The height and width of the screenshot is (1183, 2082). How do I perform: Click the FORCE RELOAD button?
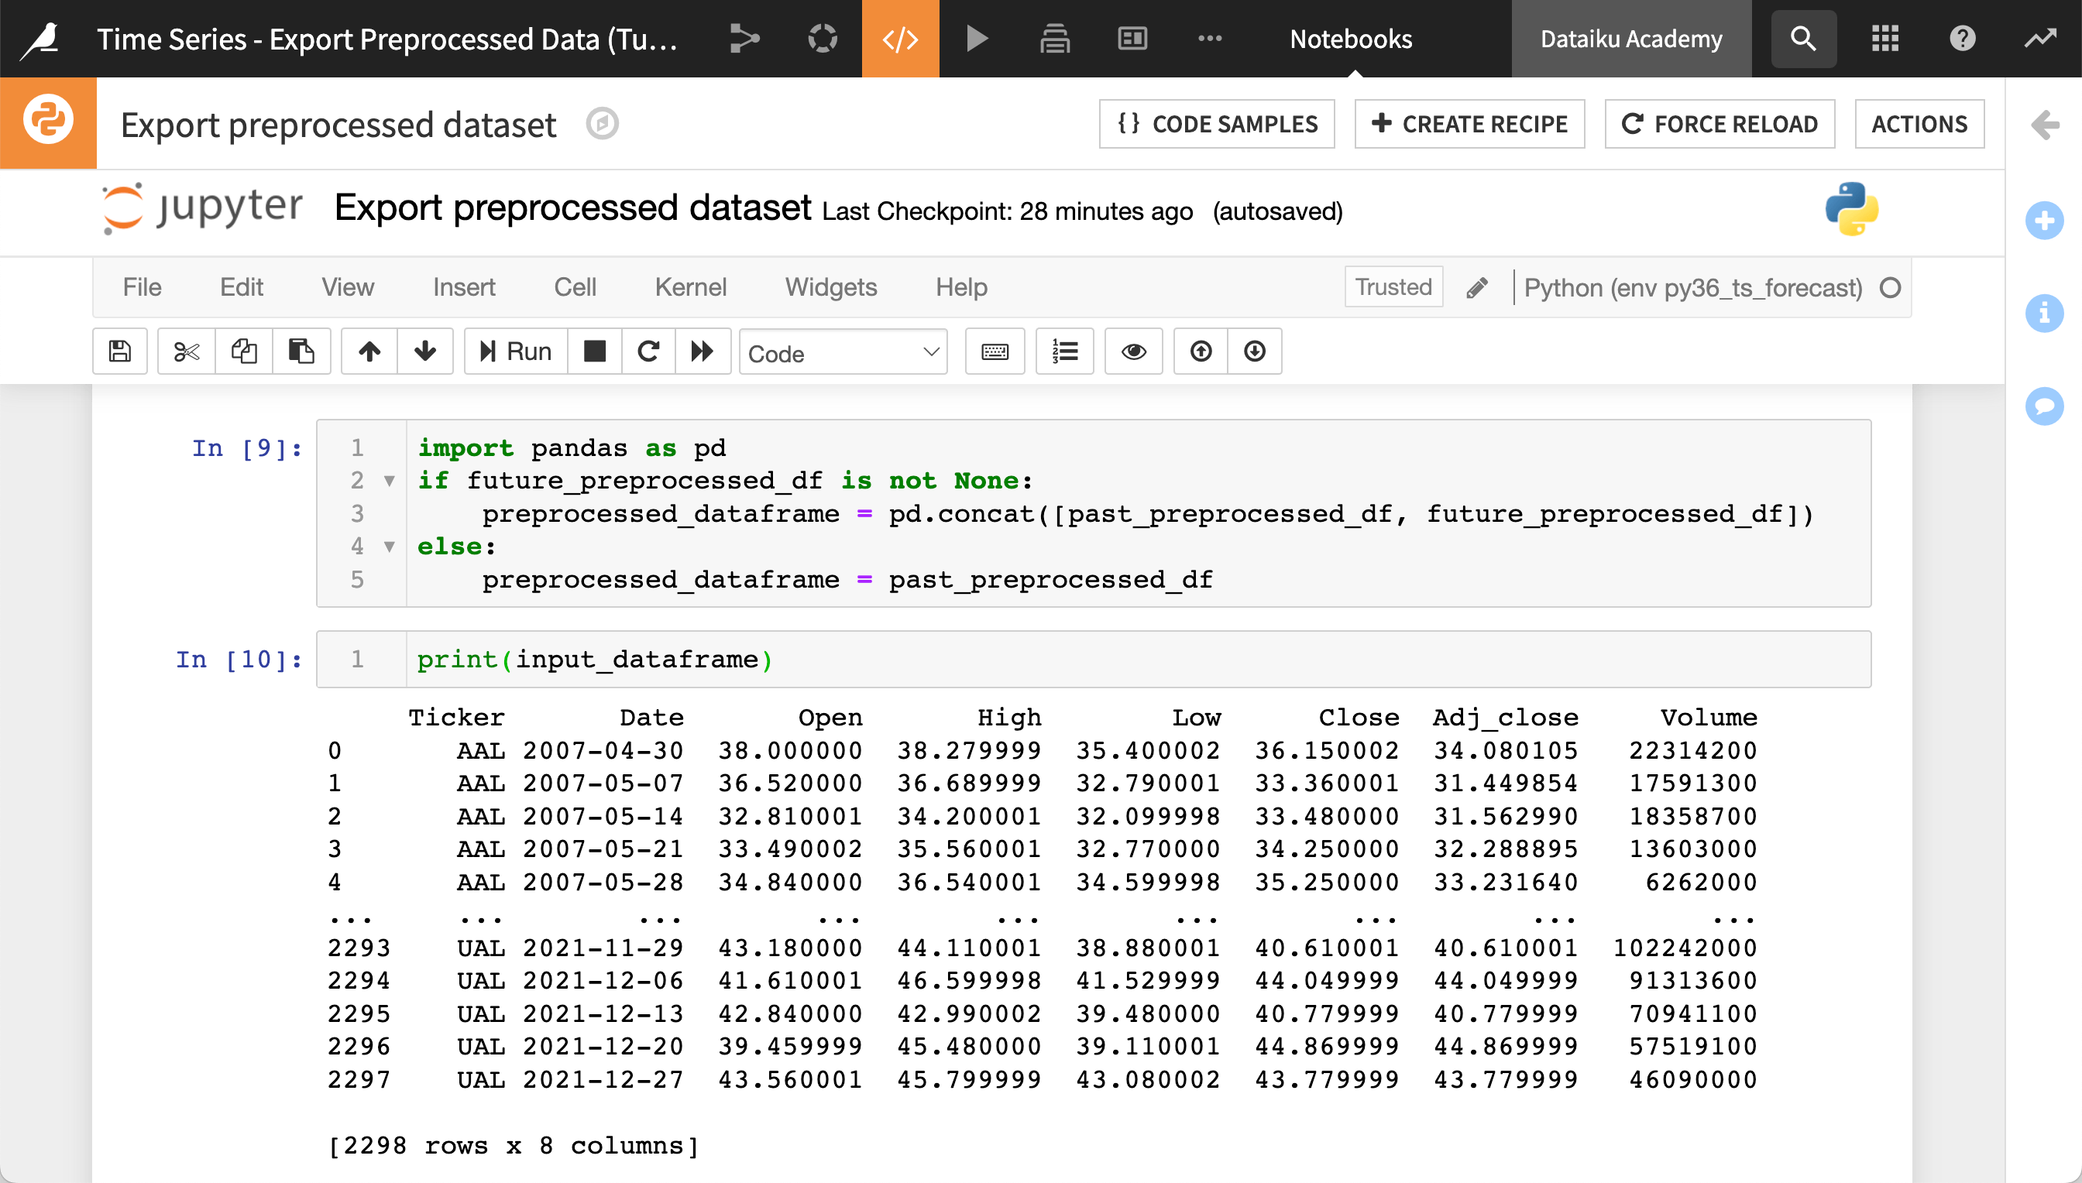click(x=1719, y=124)
